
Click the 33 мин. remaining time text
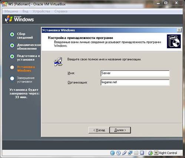coord(21,97)
